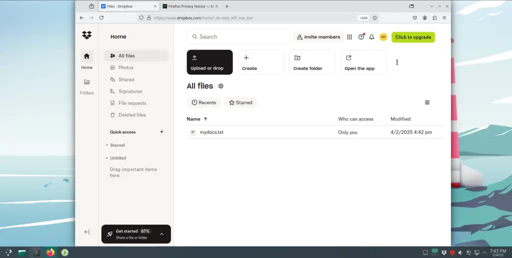Viewport: 512px width, 258px height.
Task: Click the Modified column header
Action: coord(400,119)
